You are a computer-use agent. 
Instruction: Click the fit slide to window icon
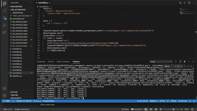(192, 109)
